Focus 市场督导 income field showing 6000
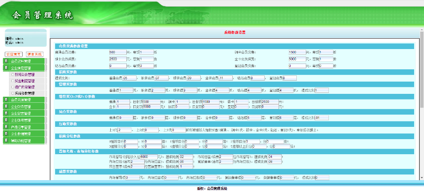The image size is (424, 191). (x=149, y=157)
